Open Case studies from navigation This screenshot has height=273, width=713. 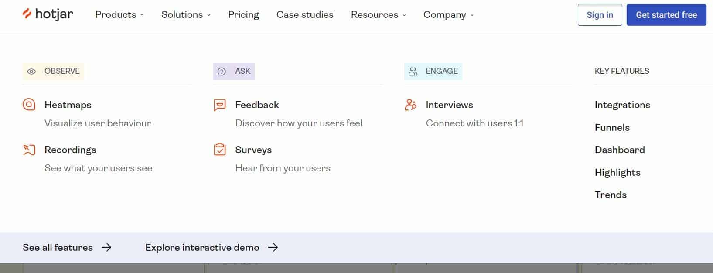[x=305, y=15]
